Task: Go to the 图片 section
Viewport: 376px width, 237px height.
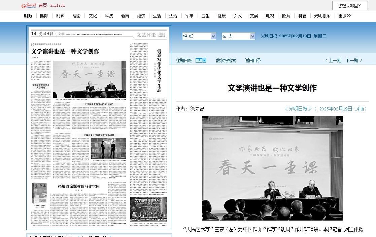Action: tap(286, 16)
